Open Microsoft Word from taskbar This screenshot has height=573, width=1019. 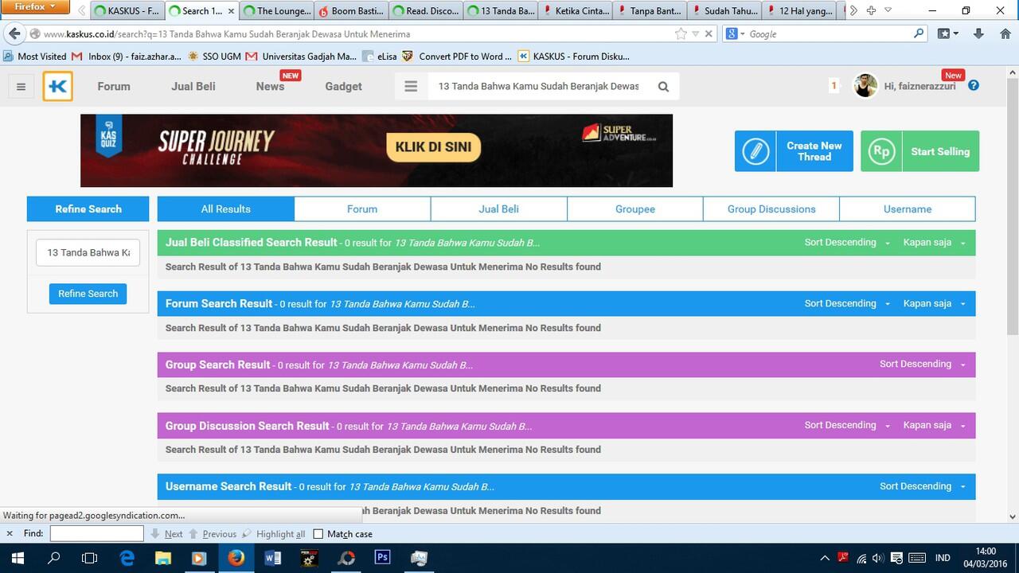[x=272, y=558]
